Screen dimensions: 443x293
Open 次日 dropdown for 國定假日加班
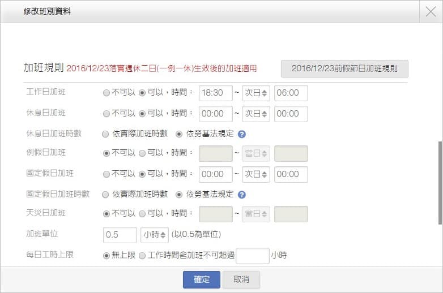click(256, 175)
